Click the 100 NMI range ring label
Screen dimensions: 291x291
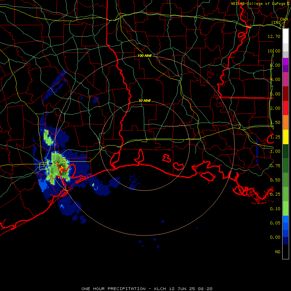(145, 56)
